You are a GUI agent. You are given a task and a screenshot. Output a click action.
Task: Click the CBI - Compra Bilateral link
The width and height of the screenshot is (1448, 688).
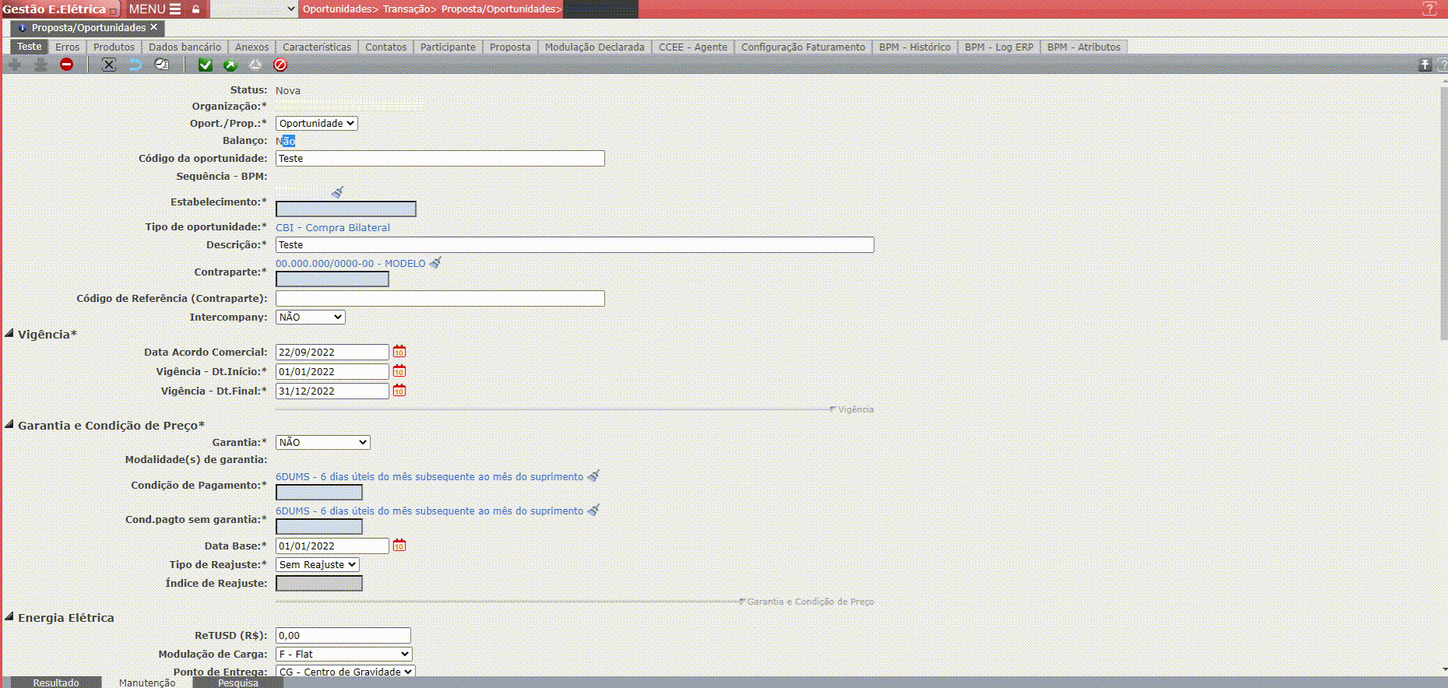[332, 227]
